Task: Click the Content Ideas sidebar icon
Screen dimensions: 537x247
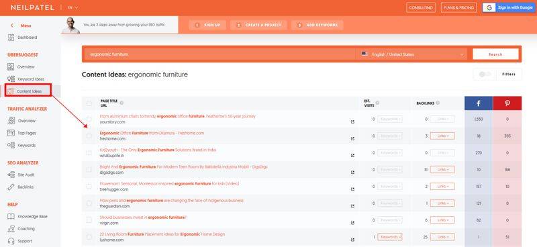Action: click(11, 91)
